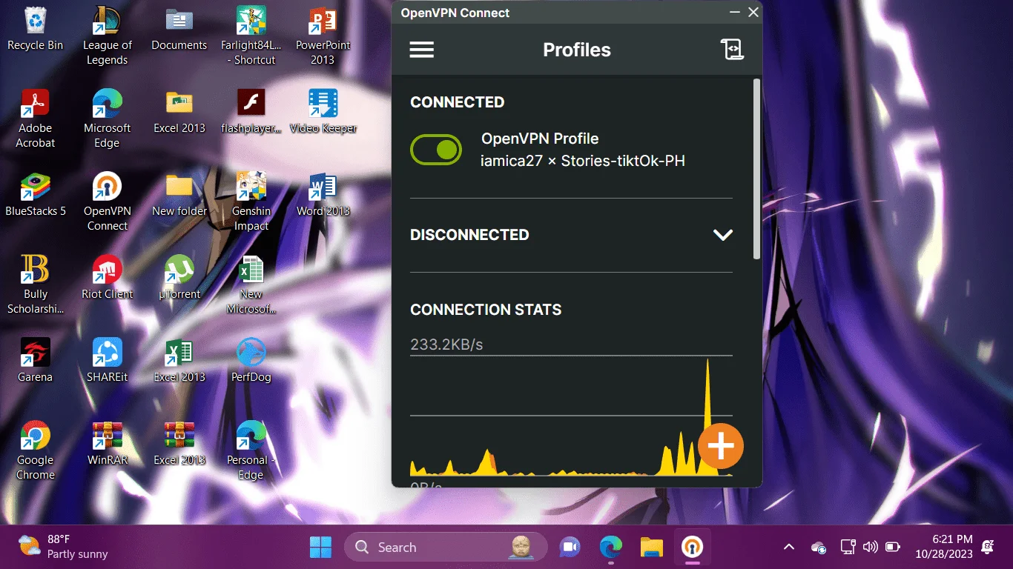Select the flashplayer desktop icon
The height and width of the screenshot is (569, 1013).
[x=251, y=111]
